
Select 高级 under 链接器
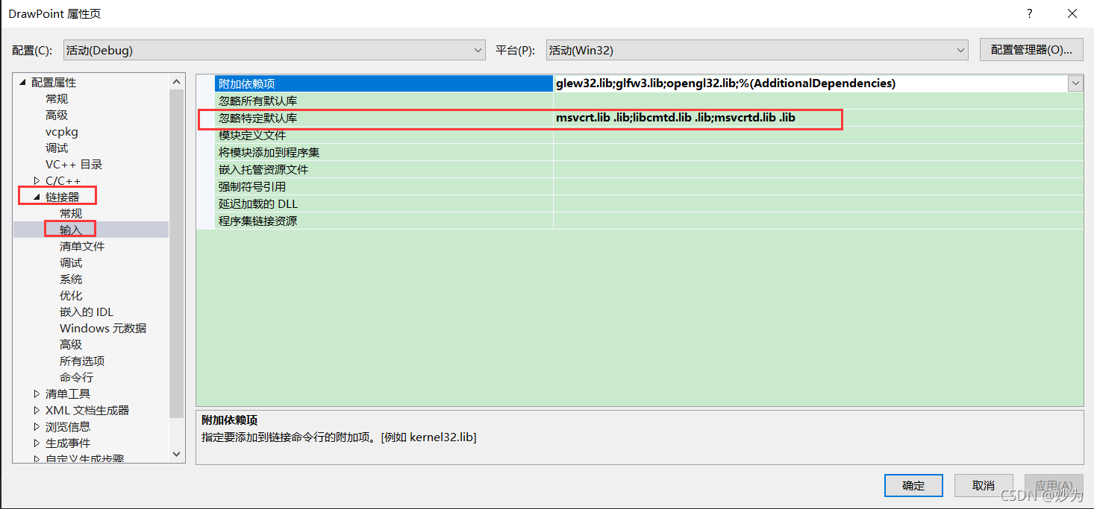pos(71,345)
